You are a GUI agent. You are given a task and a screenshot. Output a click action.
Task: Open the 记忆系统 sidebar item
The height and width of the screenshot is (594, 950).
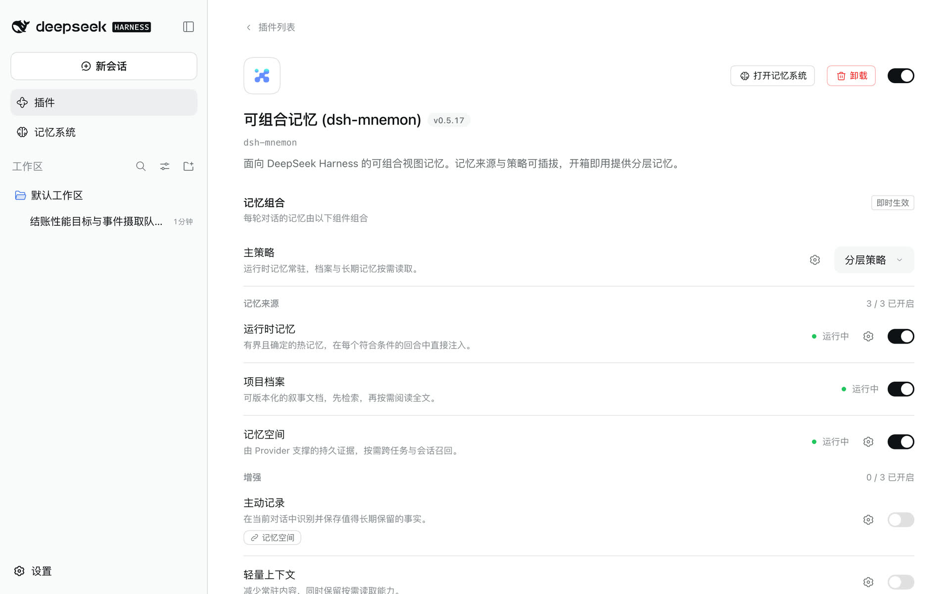(x=104, y=132)
